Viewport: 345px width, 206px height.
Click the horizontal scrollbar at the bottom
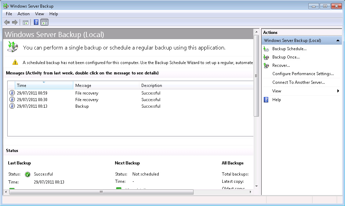[x=101, y=192]
